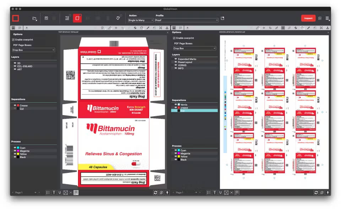Select the INFO layer row
The height and width of the screenshot is (209, 341).
coord(194,68)
